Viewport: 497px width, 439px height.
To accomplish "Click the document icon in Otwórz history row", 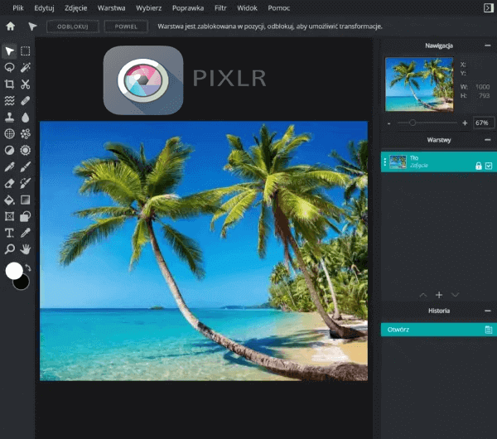I will (x=489, y=330).
